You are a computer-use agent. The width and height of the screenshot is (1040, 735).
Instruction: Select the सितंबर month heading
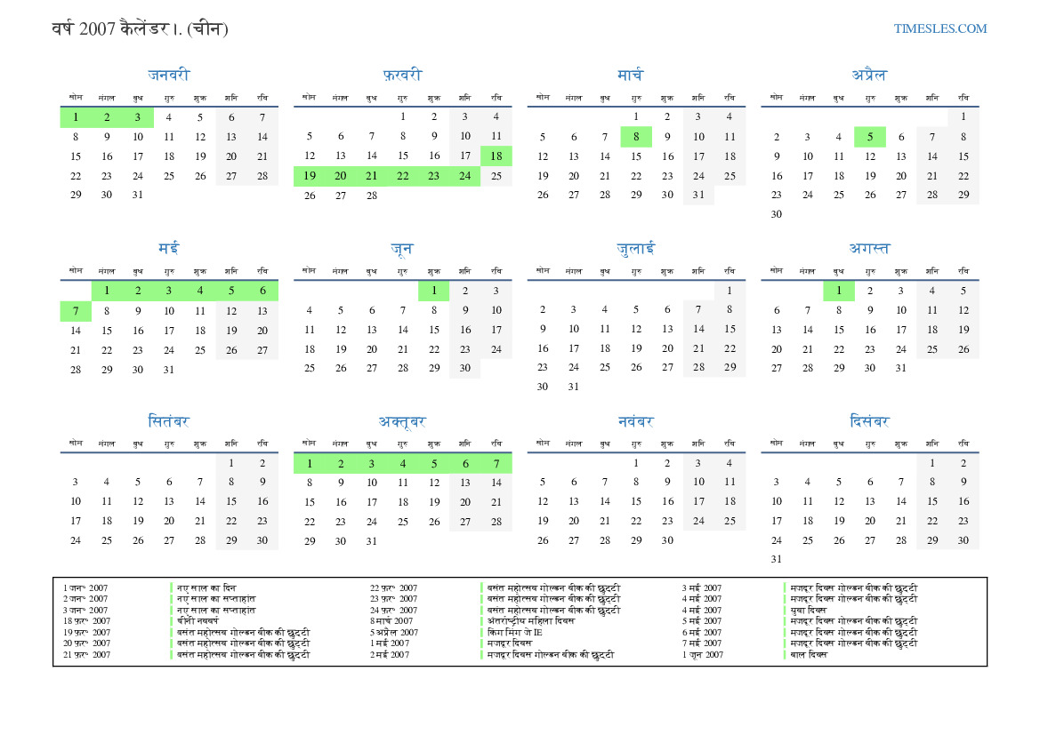coord(168,421)
